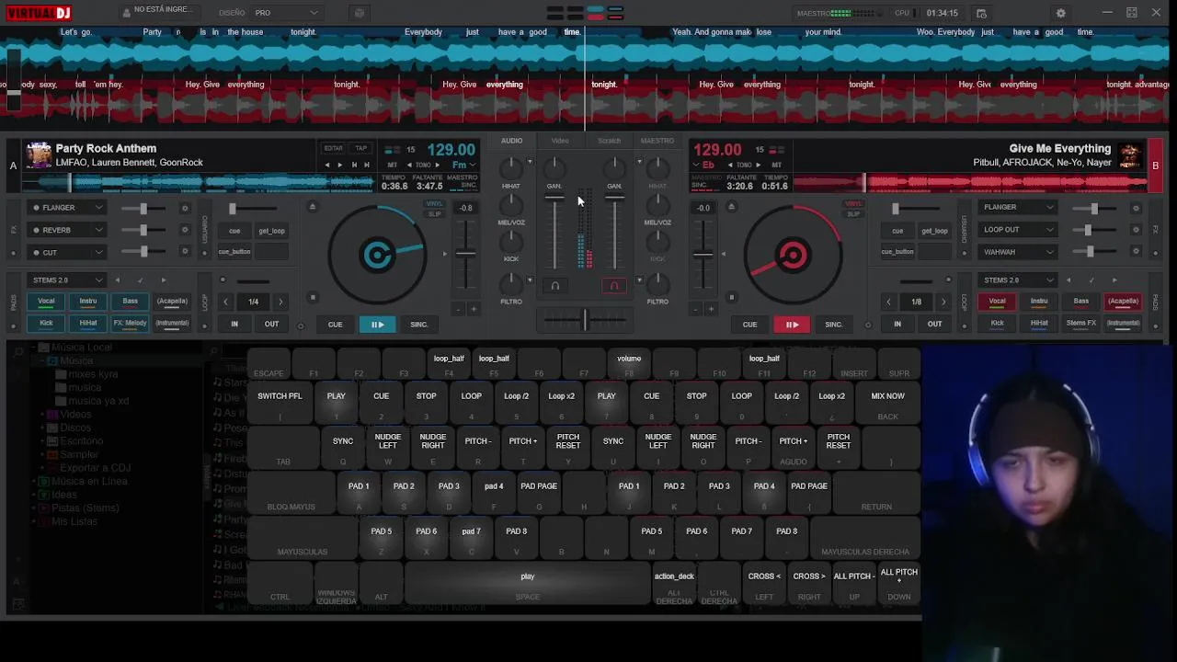Open the REVERB effect dropdown on deck A
Viewport: 1177px width, 662px height.
pos(66,230)
